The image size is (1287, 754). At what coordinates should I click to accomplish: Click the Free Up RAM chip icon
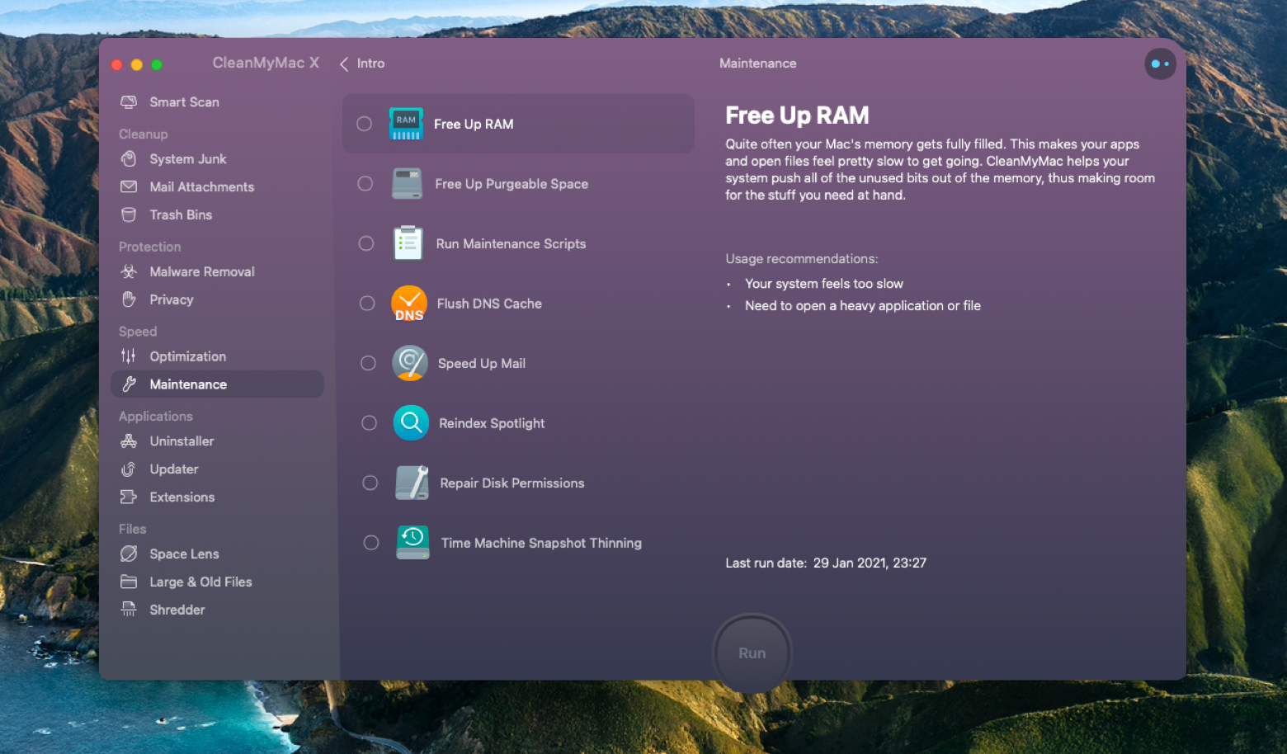[x=406, y=124]
